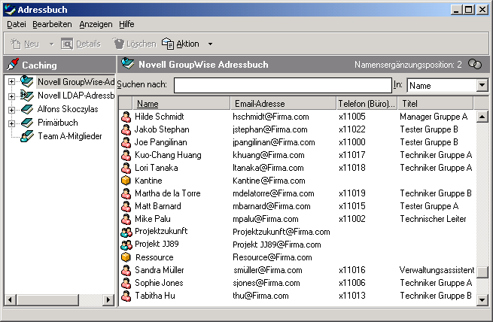This screenshot has height=322, width=493.
Task: Click title Verwaltungsassistent
Action: coord(437,270)
